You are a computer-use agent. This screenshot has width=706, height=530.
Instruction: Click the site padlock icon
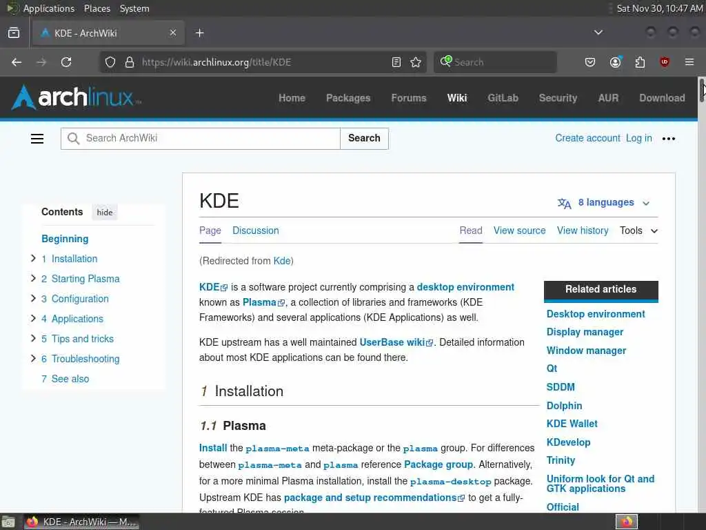pyautogui.click(x=130, y=62)
